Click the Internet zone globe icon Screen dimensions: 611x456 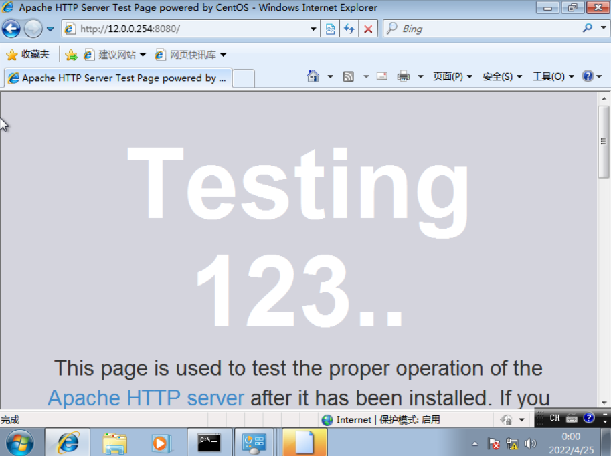click(x=327, y=420)
